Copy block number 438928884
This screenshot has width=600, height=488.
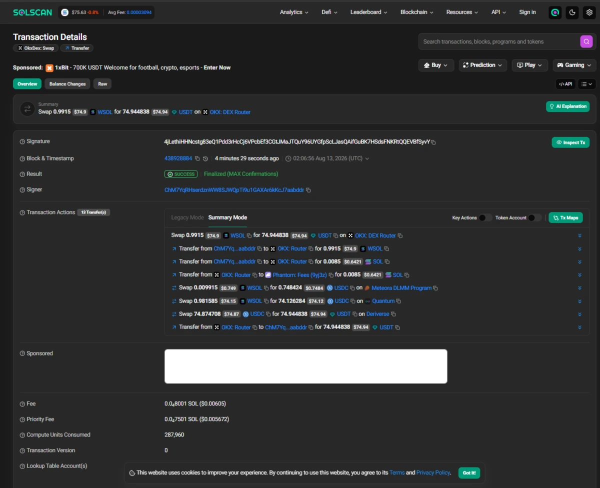coord(197,158)
